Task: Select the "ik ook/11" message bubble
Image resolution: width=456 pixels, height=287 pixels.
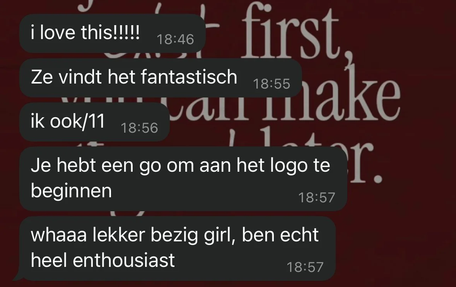Action: pos(94,122)
